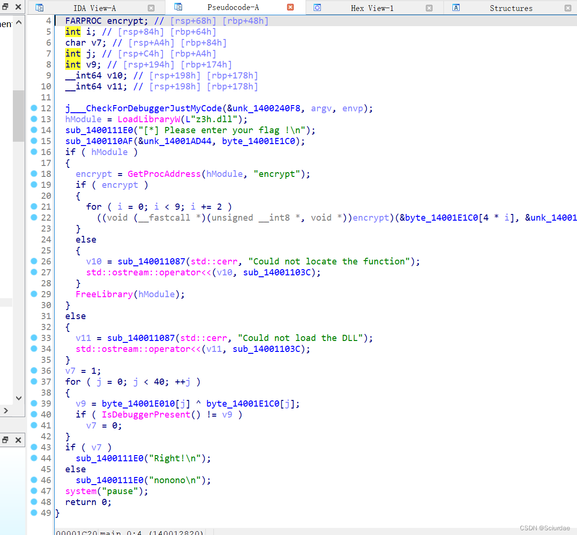Screen dimensions: 577x535
Task: Click the left panel scroll-down arrow
Action: 19,398
